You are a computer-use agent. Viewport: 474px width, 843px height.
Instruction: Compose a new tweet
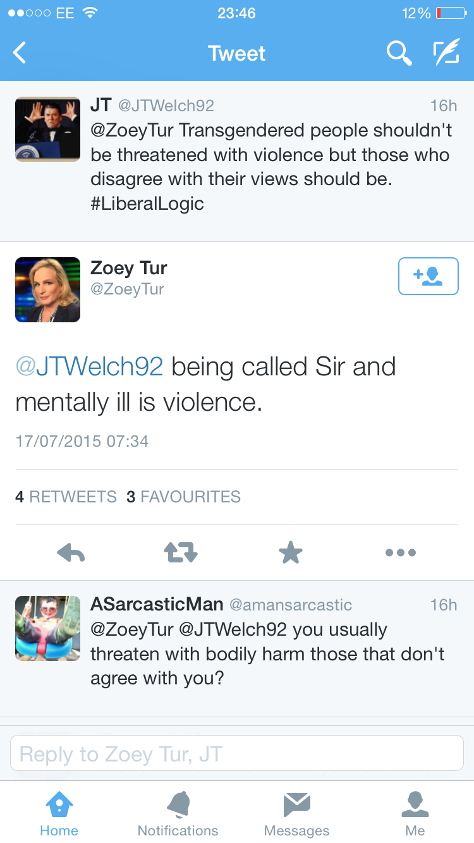446,53
